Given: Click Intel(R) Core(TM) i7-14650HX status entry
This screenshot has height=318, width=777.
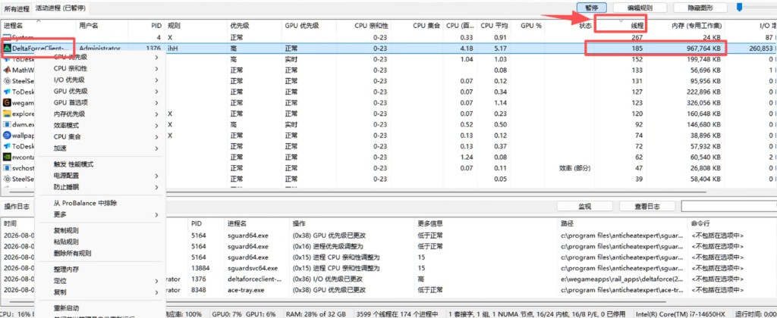Looking at the screenshot, I should click(680, 313).
